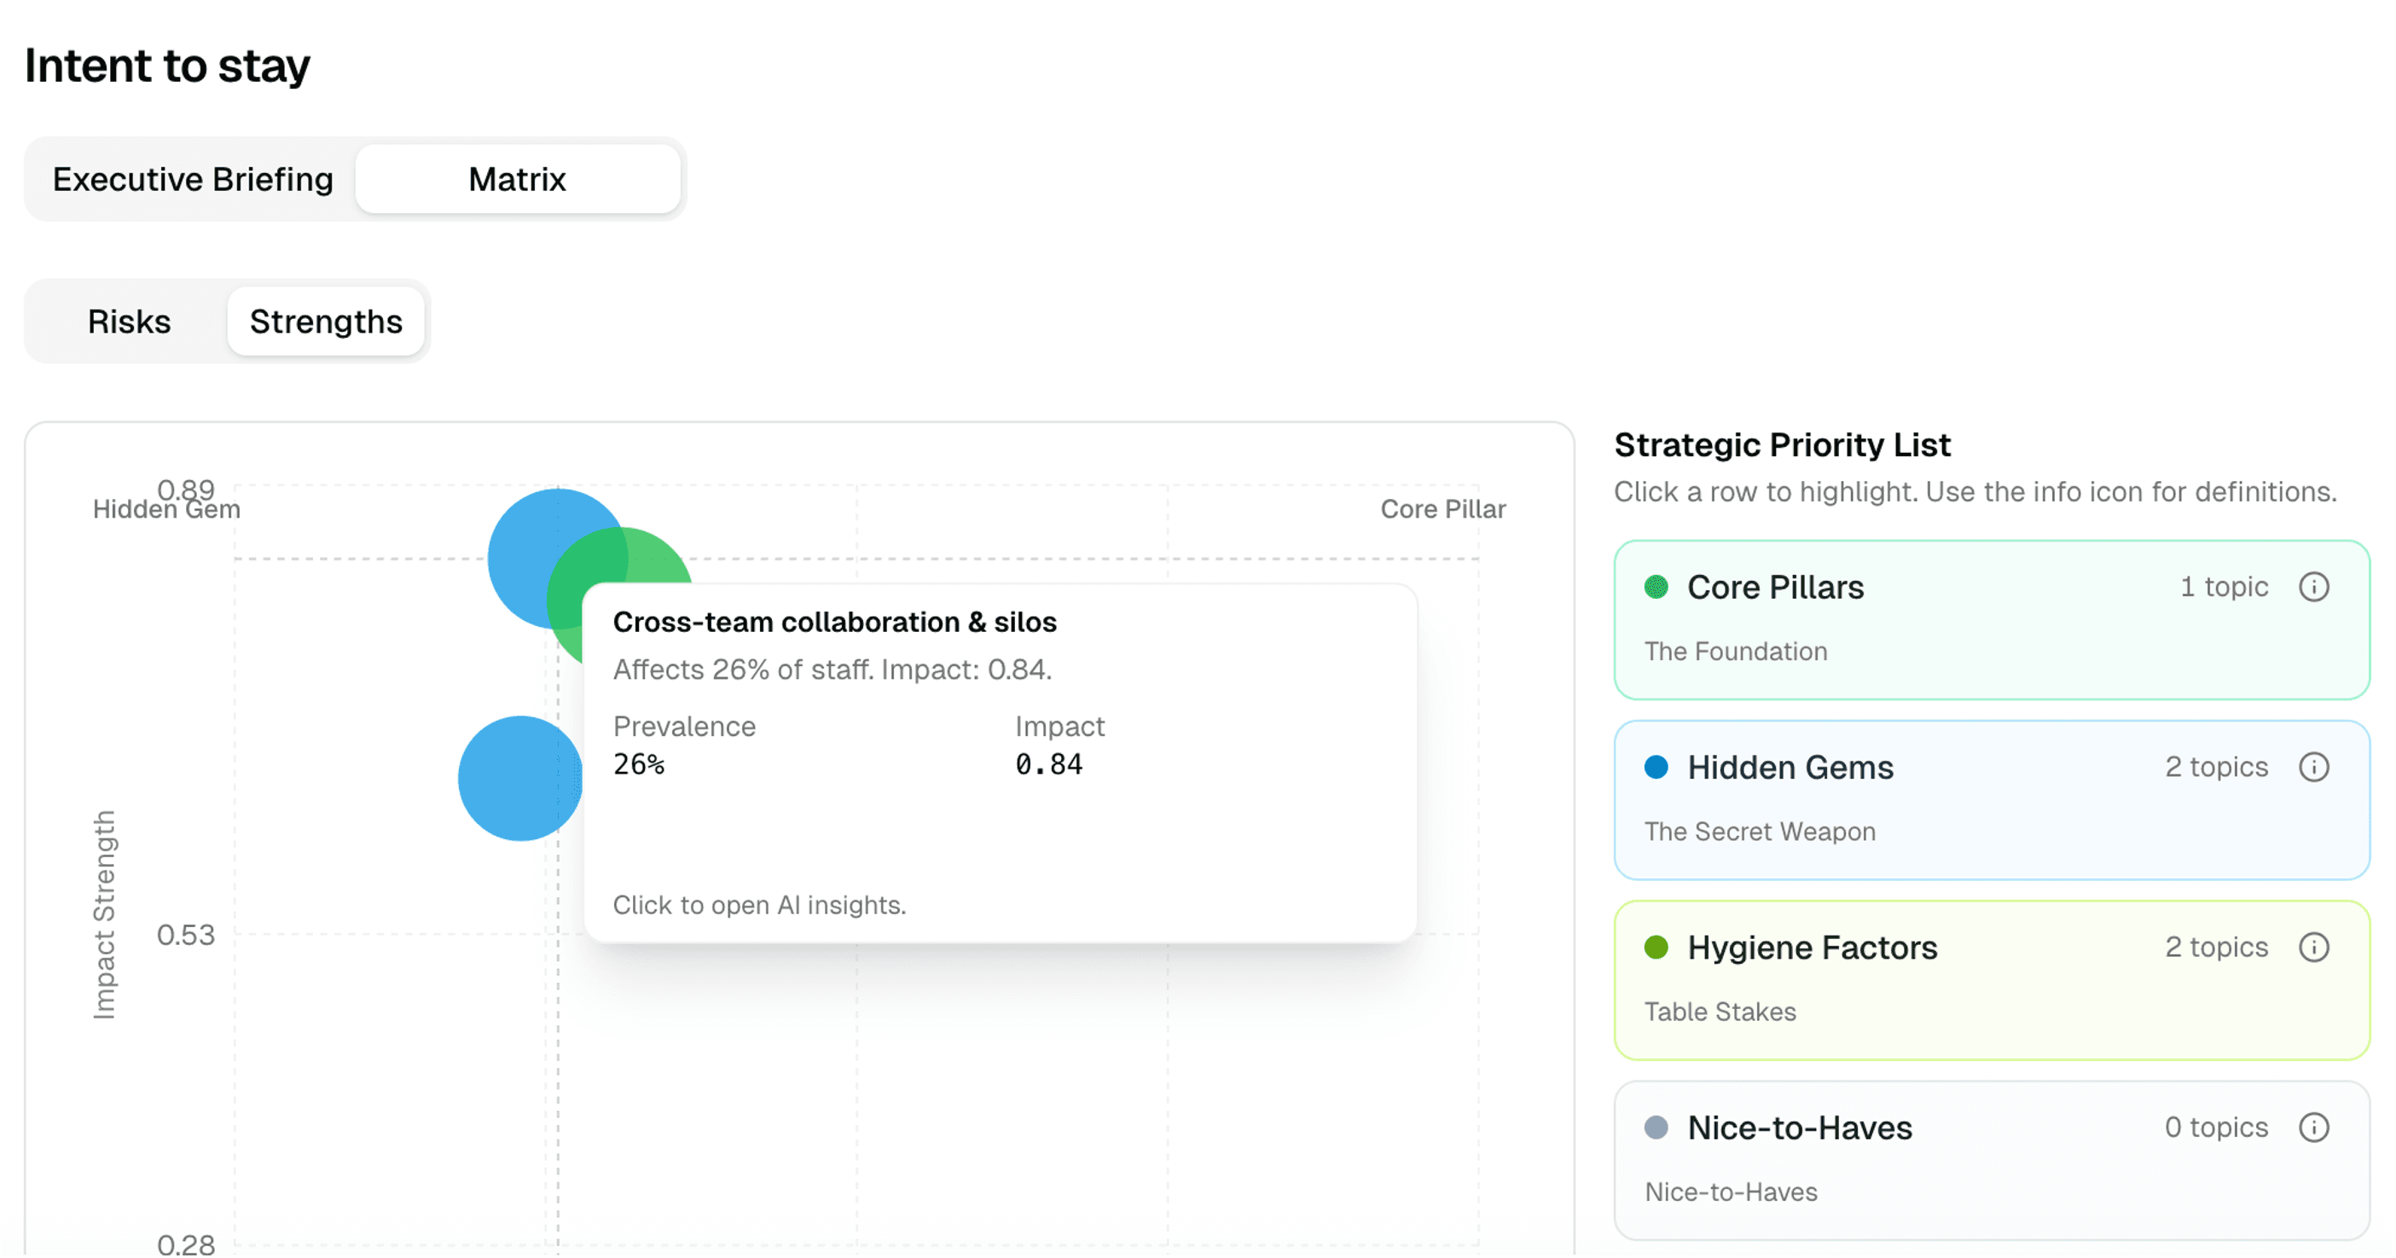Select the Matrix tab
Viewport: 2396px width, 1258px height.
(517, 179)
